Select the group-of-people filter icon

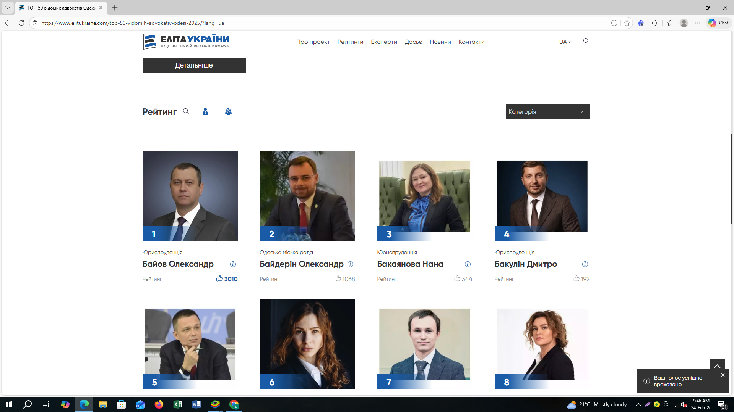pyautogui.click(x=228, y=111)
